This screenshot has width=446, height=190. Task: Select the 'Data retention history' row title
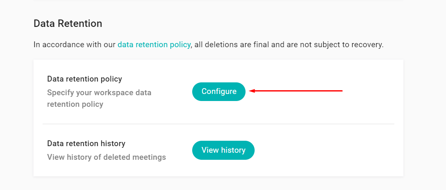(x=86, y=144)
